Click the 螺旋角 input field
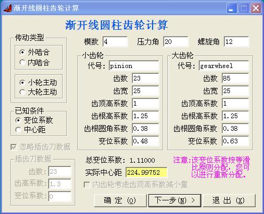Screen dimensions: 264x214 coord(236,41)
